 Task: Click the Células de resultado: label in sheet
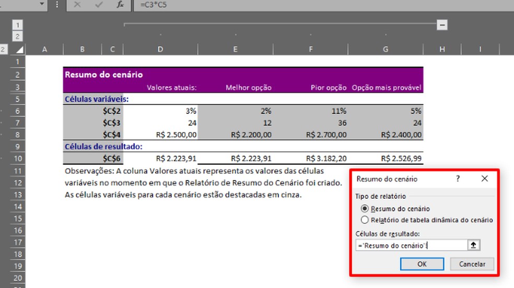[x=103, y=147]
